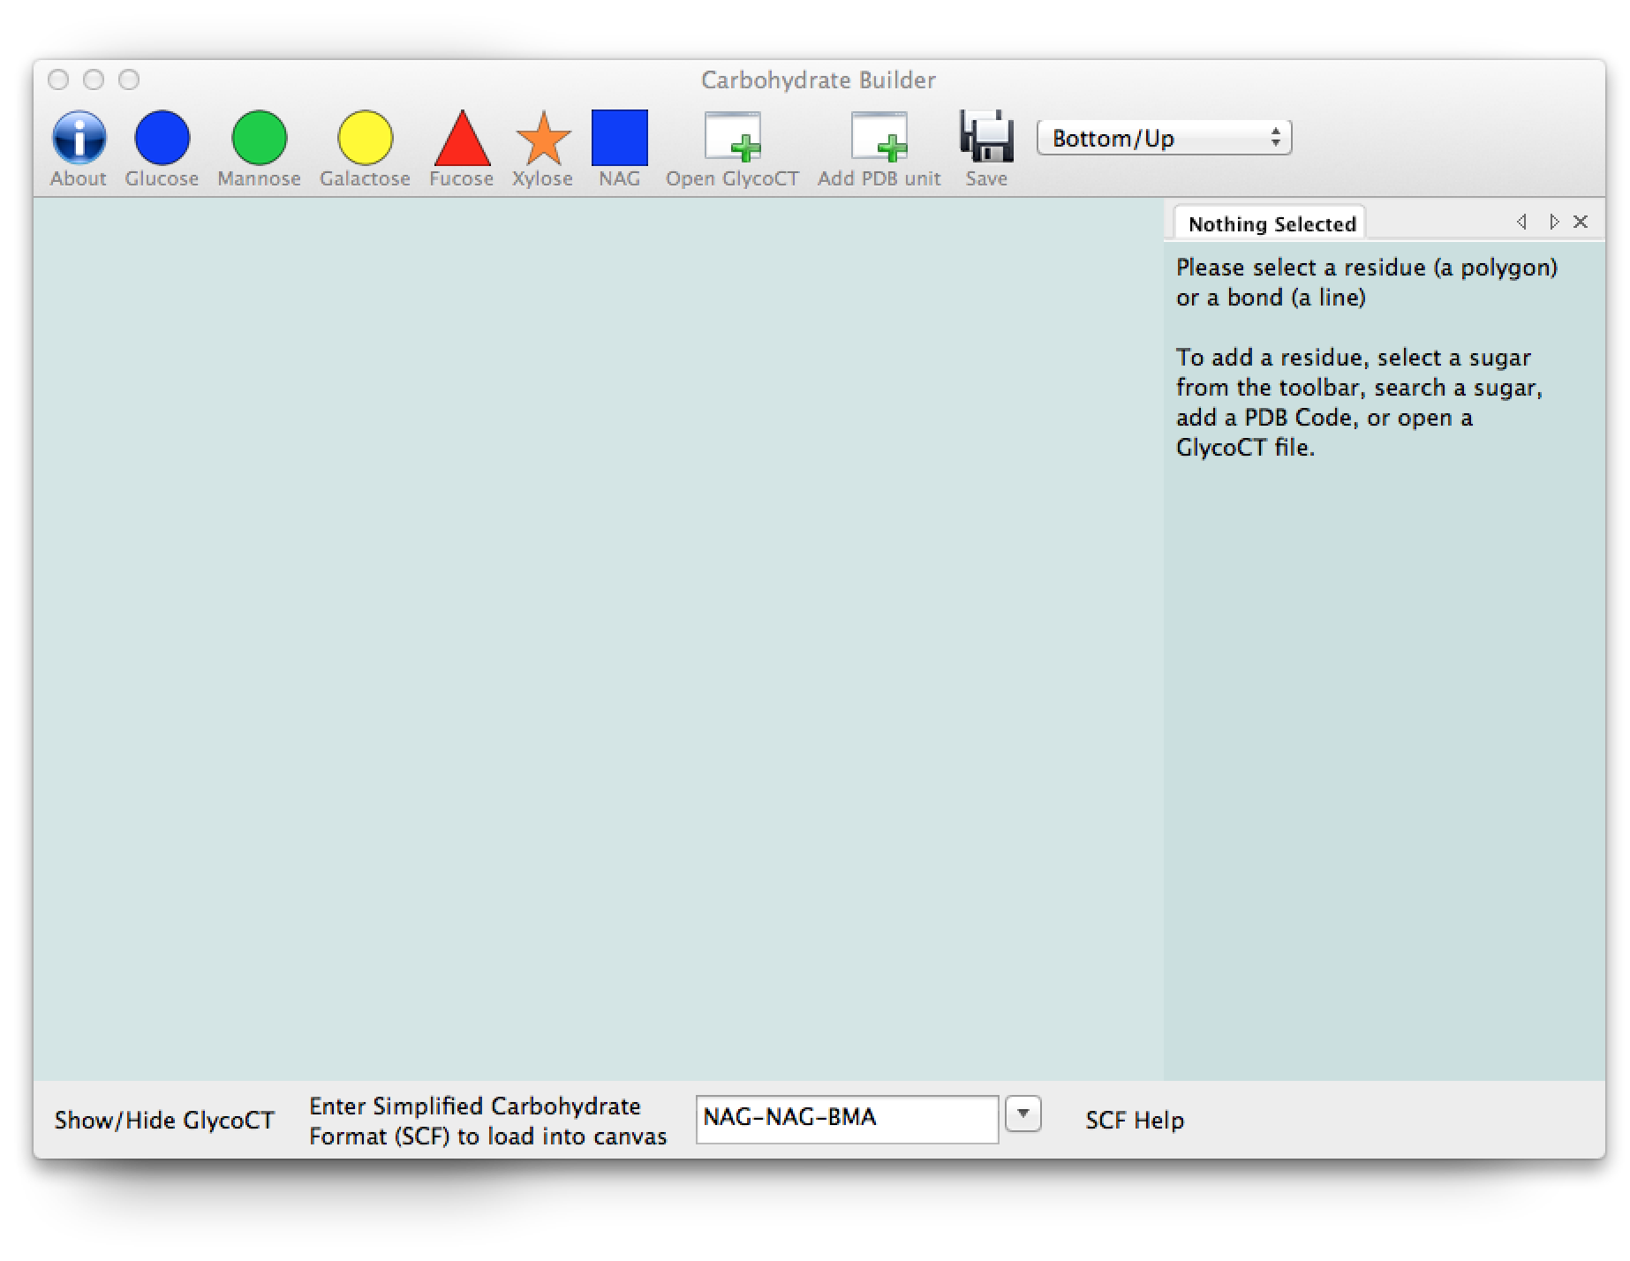Switch to the Nothing Selected tab
Viewport: 1630px width, 1261px height.
1272,223
